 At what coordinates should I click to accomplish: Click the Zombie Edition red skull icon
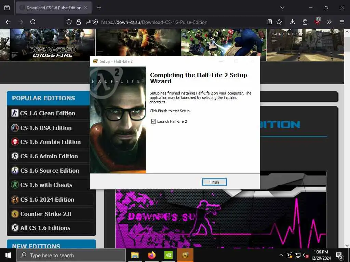click(15, 142)
